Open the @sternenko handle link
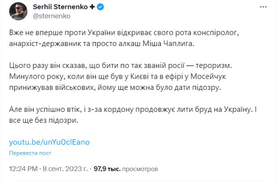 (x=49, y=16)
